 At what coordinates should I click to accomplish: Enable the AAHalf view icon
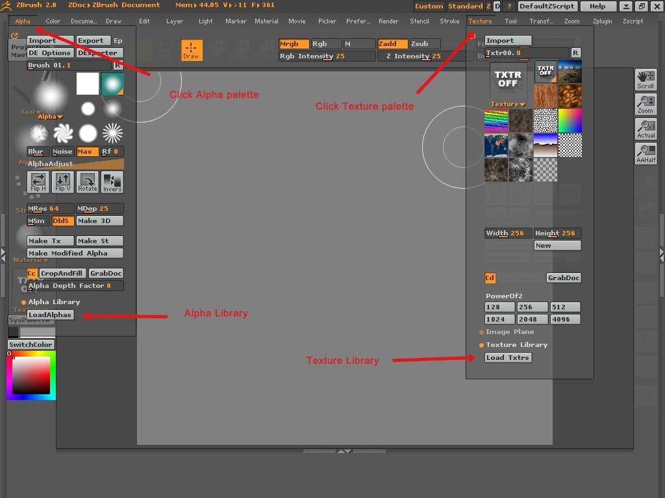coord(646,153)
